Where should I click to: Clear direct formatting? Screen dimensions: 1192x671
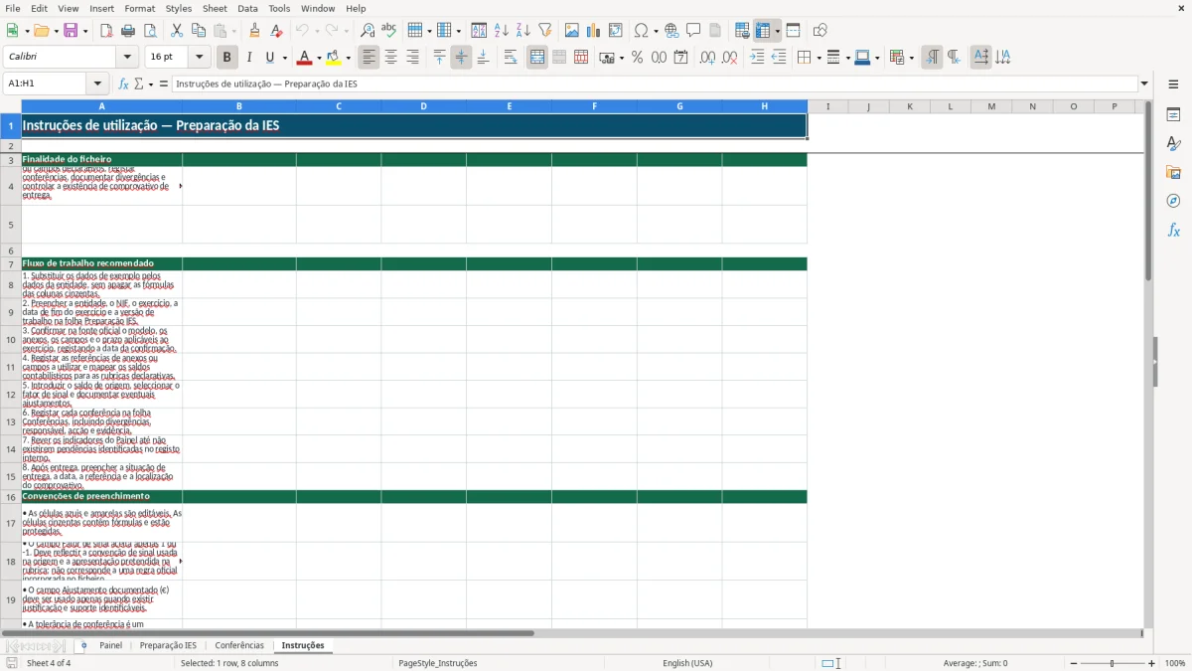coord(277,31)
